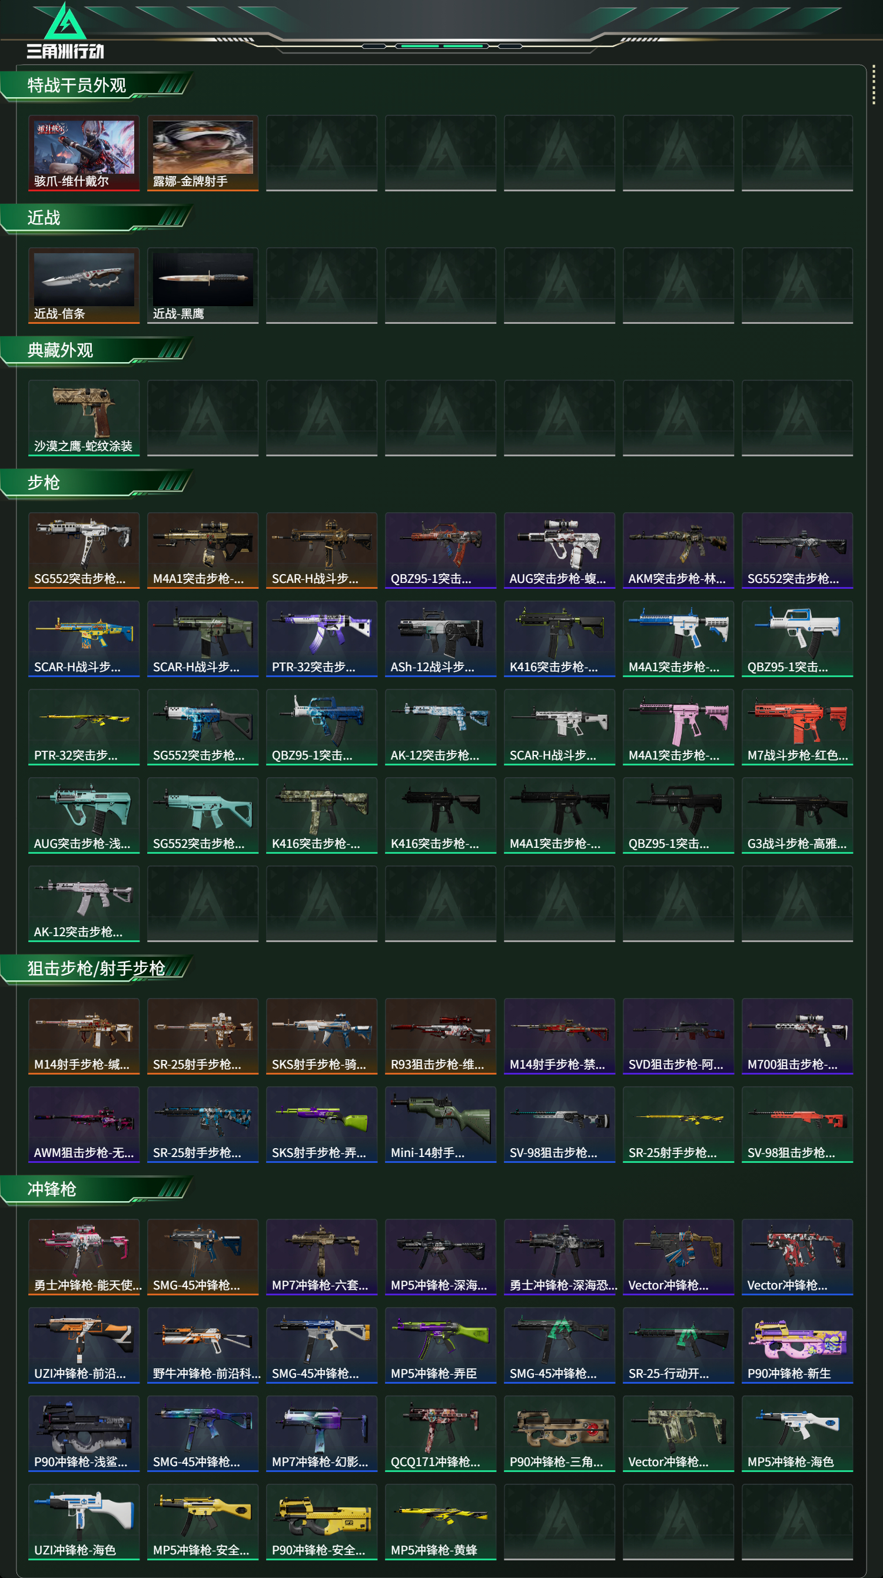Choose 沙漠之鹰-蛇纹涂装 pistol skin
Screen dimensions: 883x1578
coord(84,418)
